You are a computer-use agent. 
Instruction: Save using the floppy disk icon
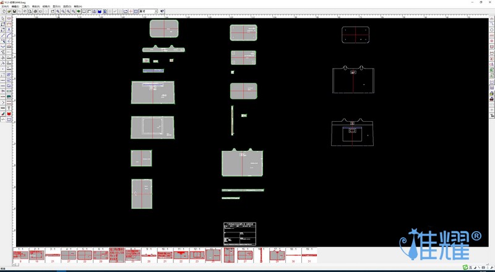[14, 11]
